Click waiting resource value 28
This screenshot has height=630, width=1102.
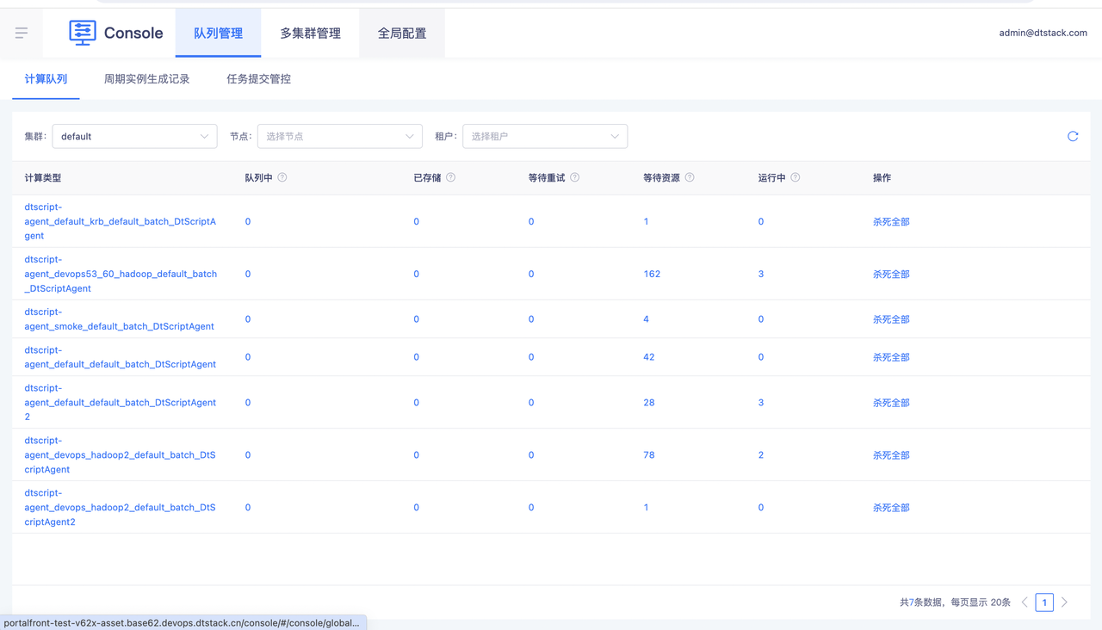pyautogui.click(x=649, y=403)
